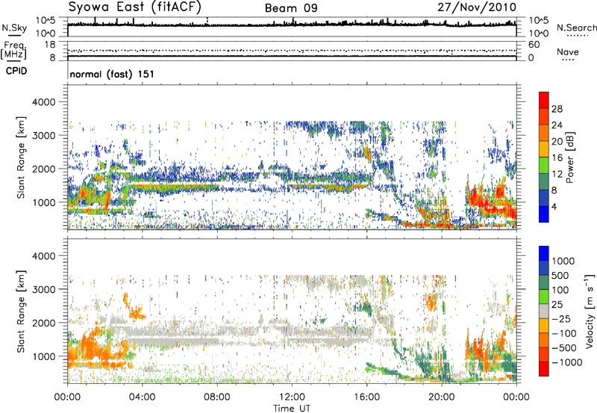Click the '04:00' time tick label

142,397
